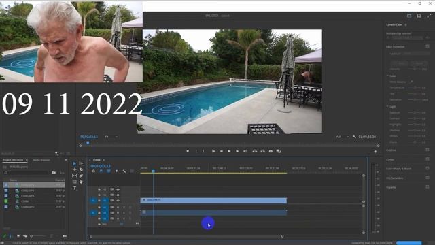Lock the V1 video track

(99, 201)
